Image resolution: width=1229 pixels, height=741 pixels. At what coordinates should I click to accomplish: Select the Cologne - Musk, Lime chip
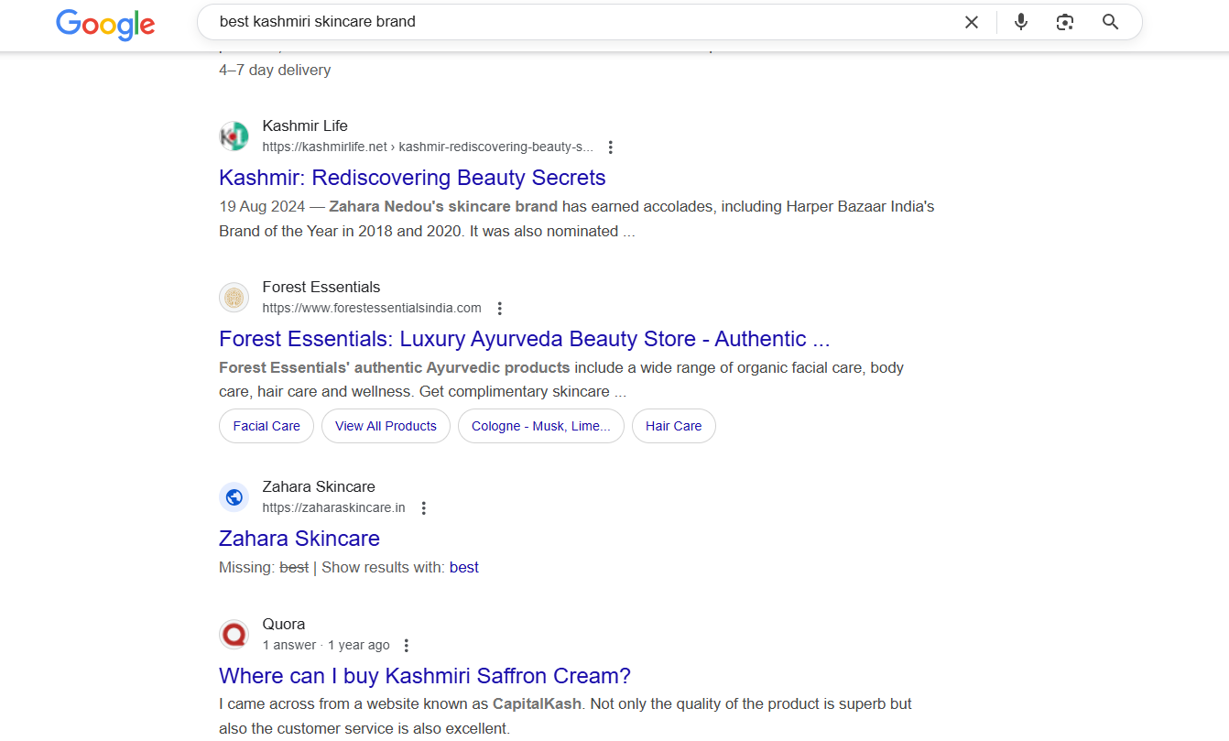point(540,426)
